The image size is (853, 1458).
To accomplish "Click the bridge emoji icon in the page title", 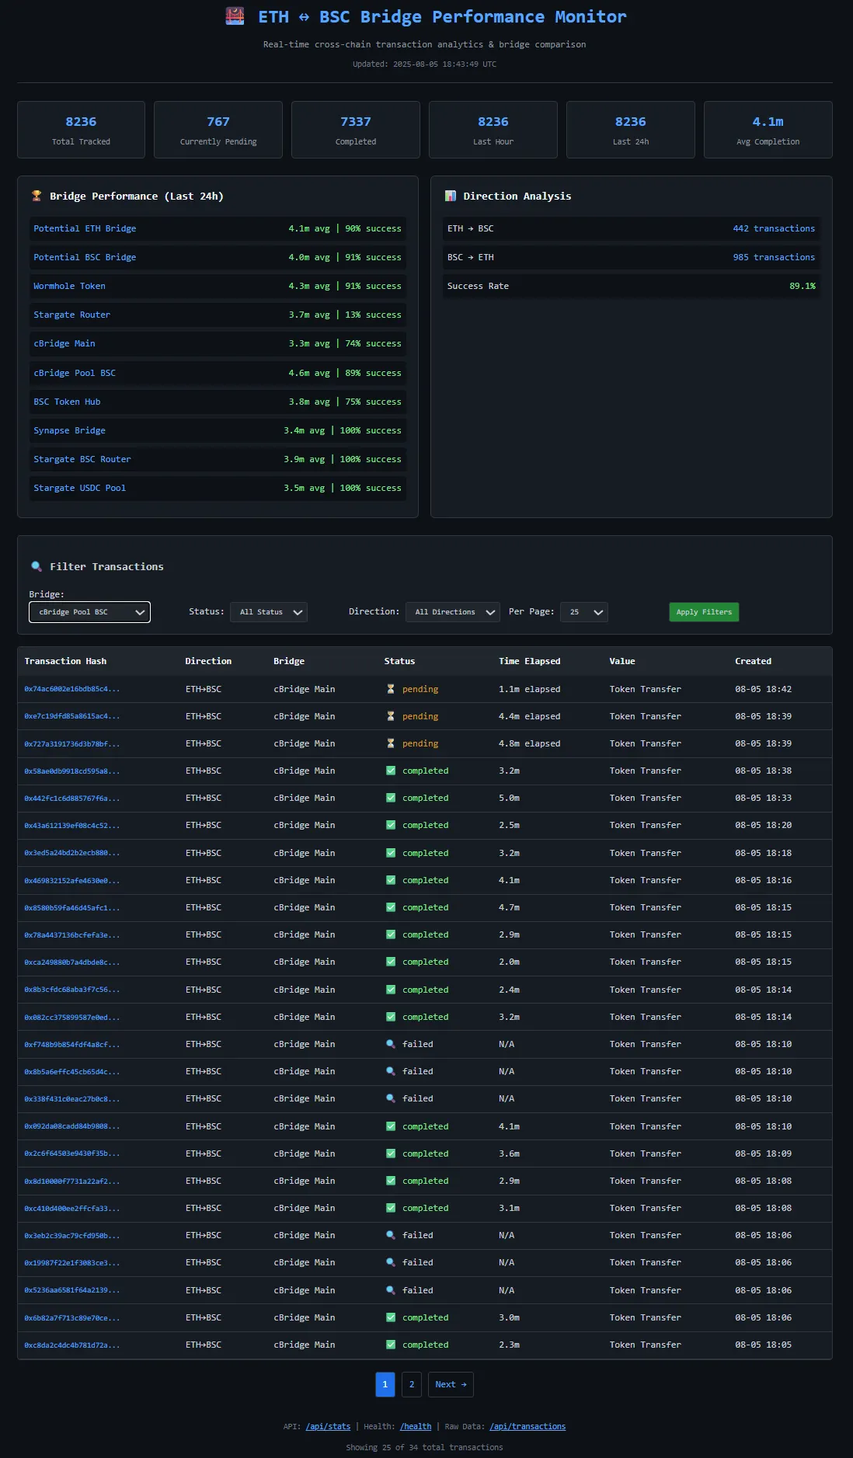I will [x=235, y=16].
